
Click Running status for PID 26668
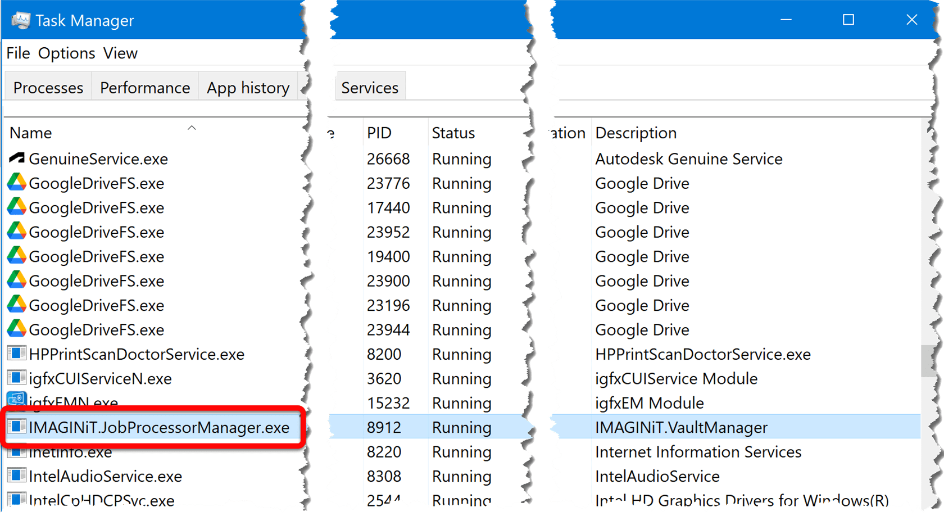[x=461, y=159]
